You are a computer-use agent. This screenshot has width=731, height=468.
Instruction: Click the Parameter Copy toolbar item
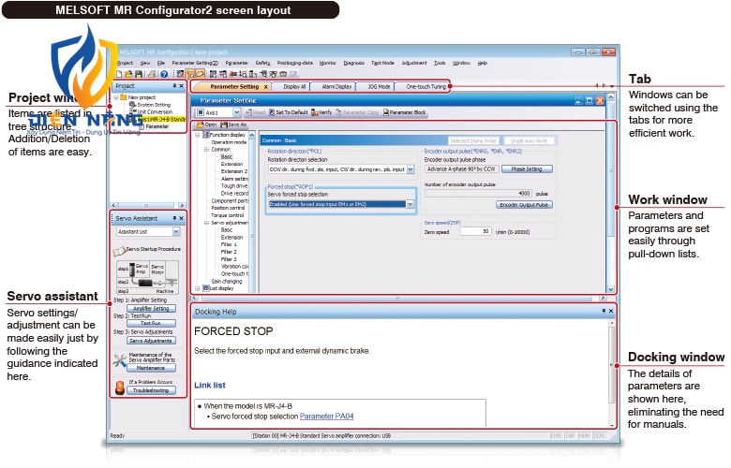357,112
